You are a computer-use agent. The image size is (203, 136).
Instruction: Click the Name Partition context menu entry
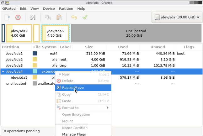tap(83, 128)
